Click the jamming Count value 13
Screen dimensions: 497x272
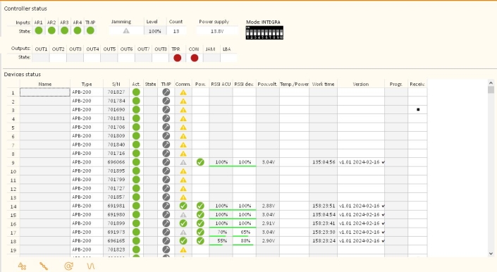(x=176, y=31)
